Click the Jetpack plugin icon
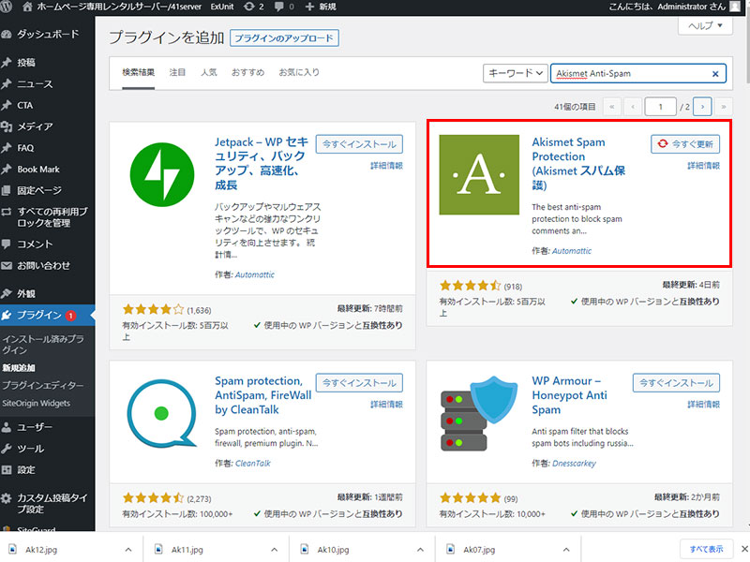Viewport: 750px width, 562px height. point(163,174)
